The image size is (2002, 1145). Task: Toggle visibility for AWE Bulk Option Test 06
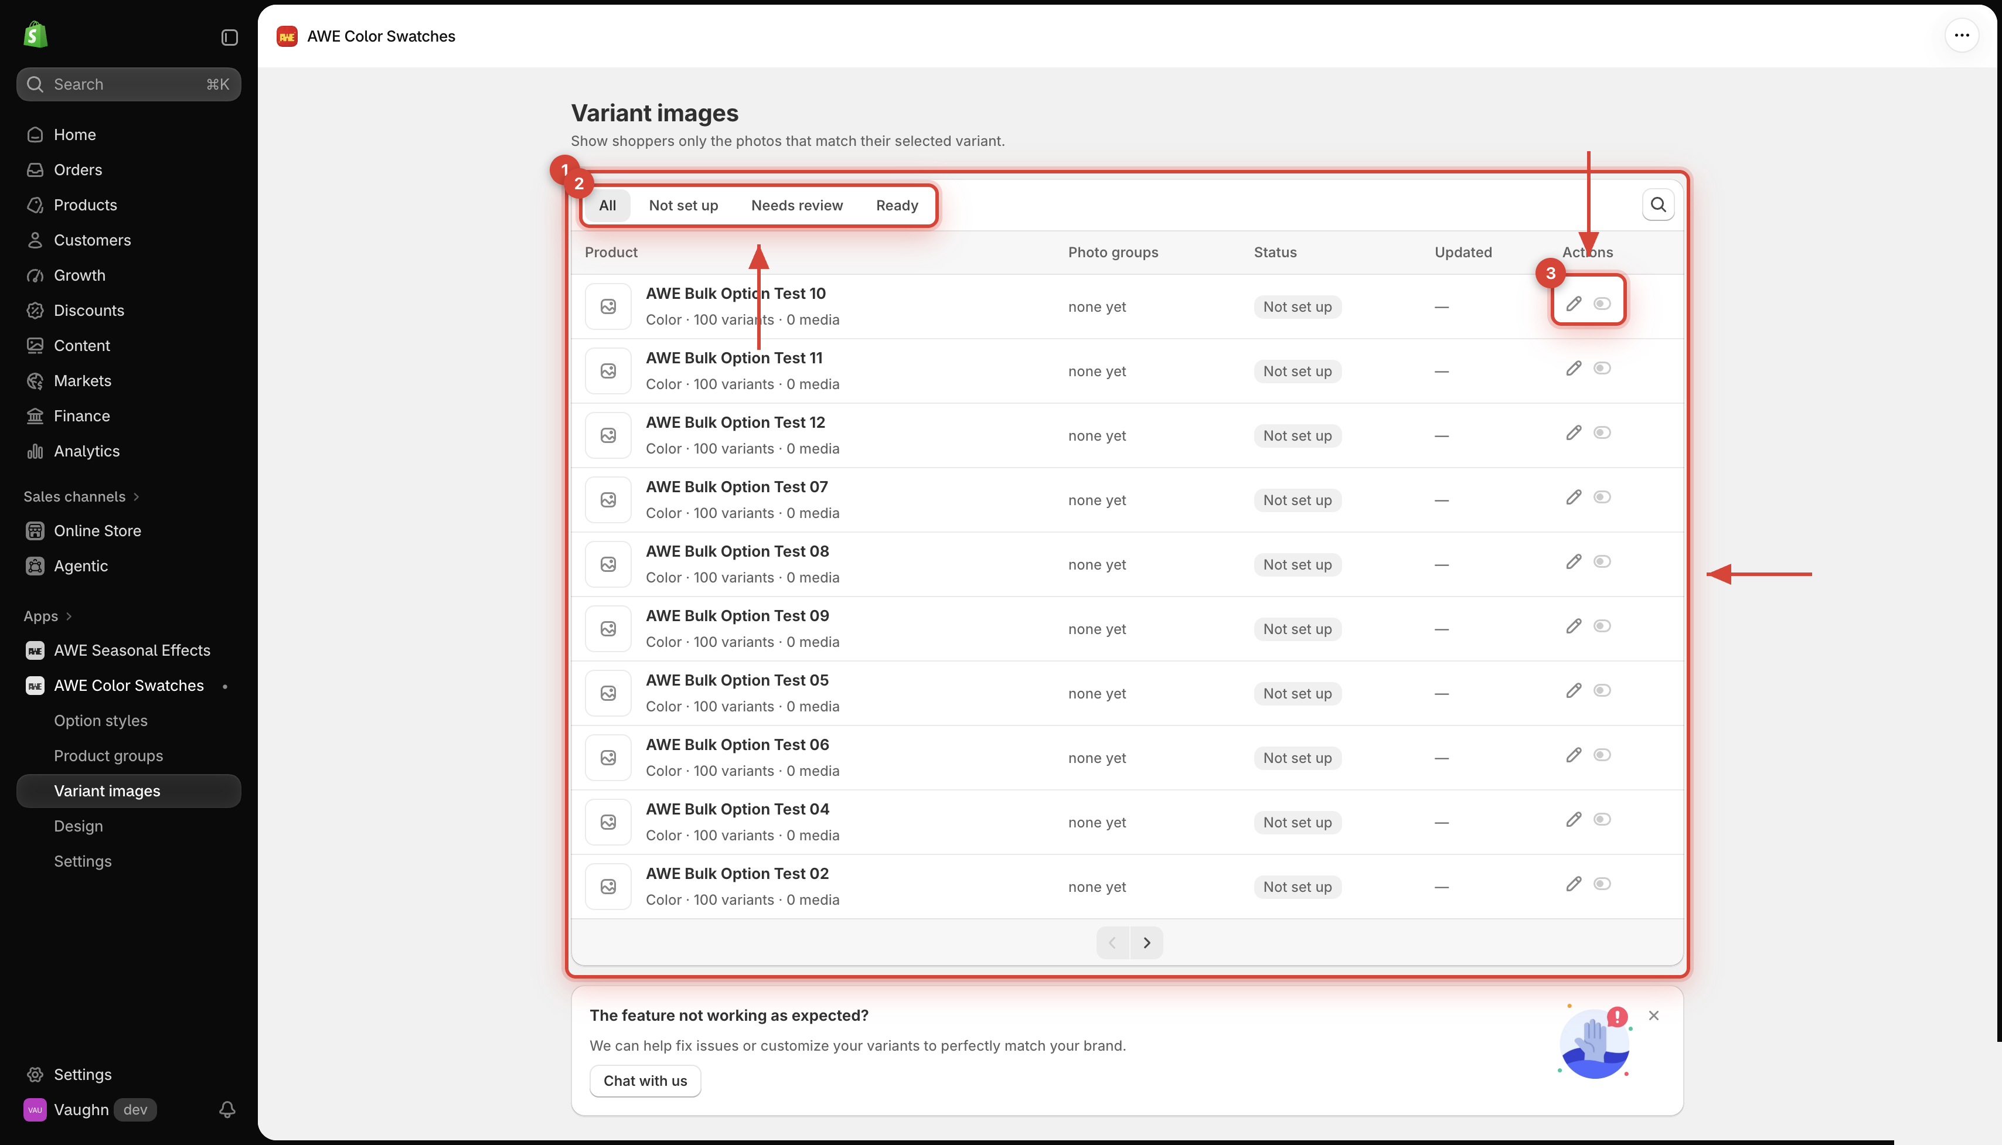tap(1602, 755)
